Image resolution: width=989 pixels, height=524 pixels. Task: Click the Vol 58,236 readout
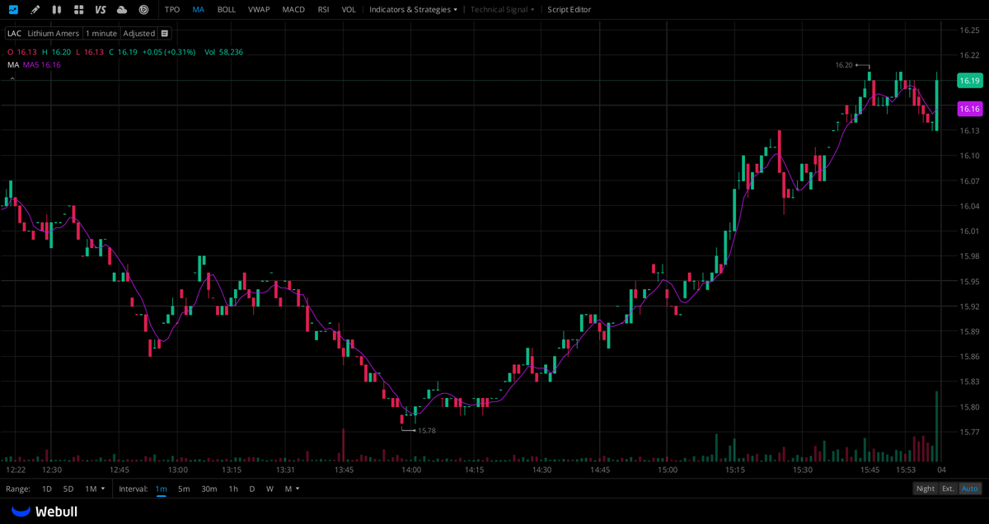224,52
